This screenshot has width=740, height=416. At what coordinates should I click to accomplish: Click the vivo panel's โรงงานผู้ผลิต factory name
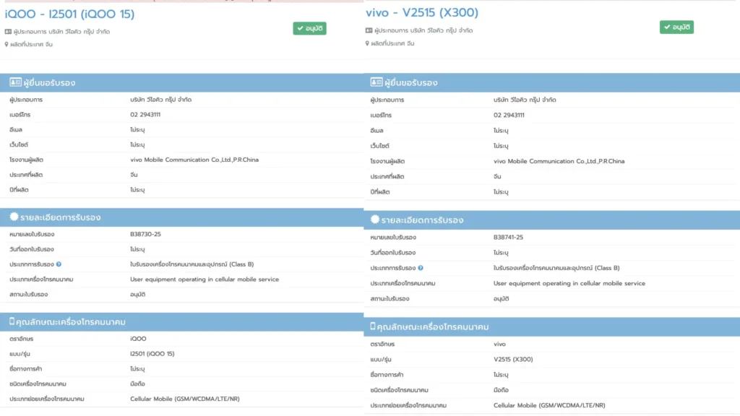tap(559, 161)
